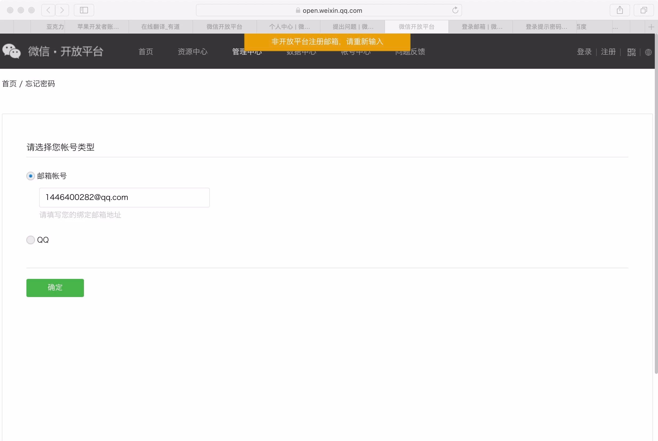Click the WeChat logo icon
The image size is (658, 441).
(11, 51)
